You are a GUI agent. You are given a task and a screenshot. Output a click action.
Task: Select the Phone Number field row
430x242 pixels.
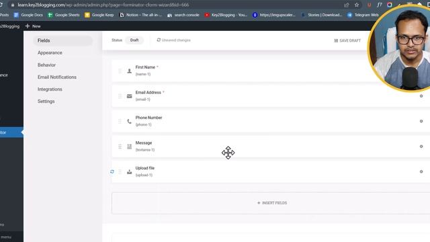pos(271,121)
